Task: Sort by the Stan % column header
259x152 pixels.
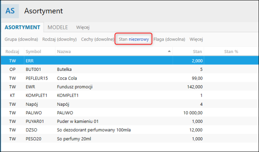Action: point(231,52)
